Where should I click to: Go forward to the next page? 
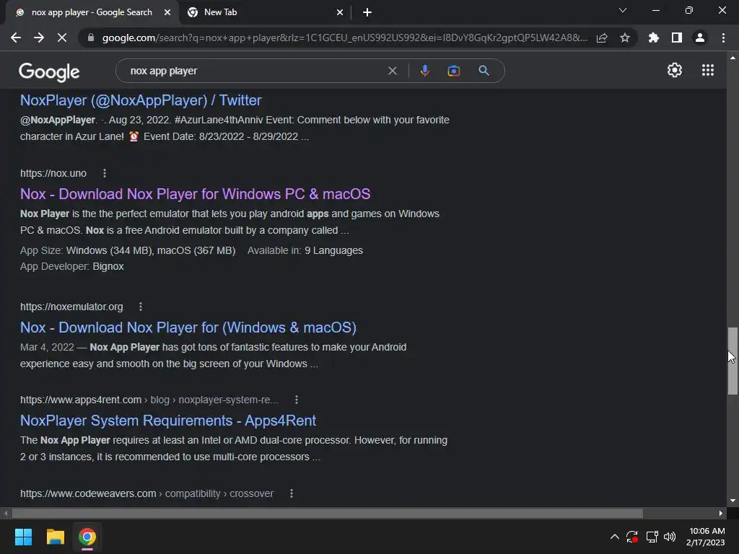click(39, 38)
